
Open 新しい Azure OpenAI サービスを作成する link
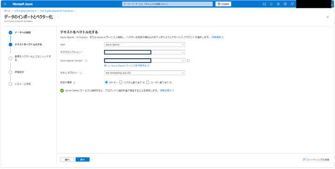126,66
